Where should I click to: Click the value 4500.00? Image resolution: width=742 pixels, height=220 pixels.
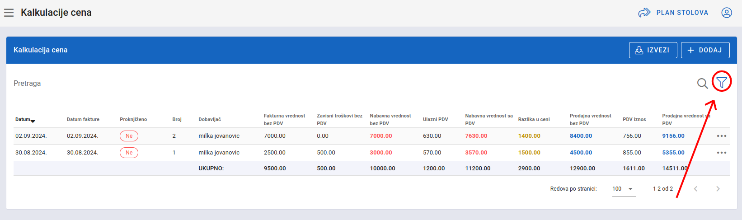click(x=581, y=153)
